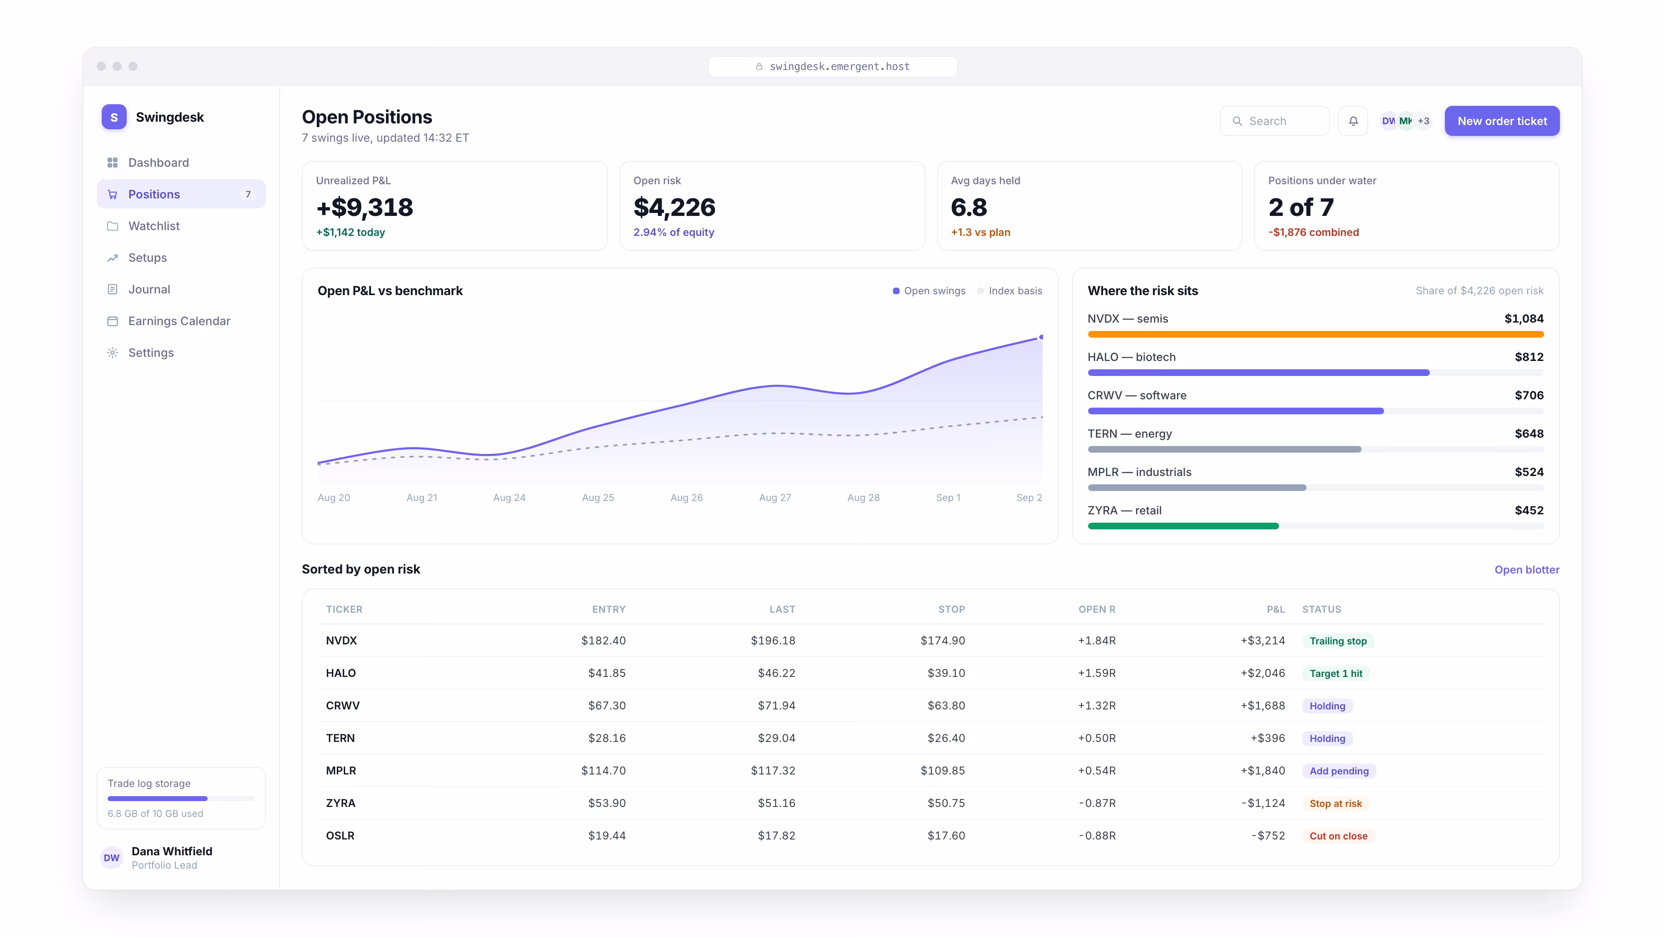Open the Setups section
The image size is (1665, 937).
click(x=181, y=258)
